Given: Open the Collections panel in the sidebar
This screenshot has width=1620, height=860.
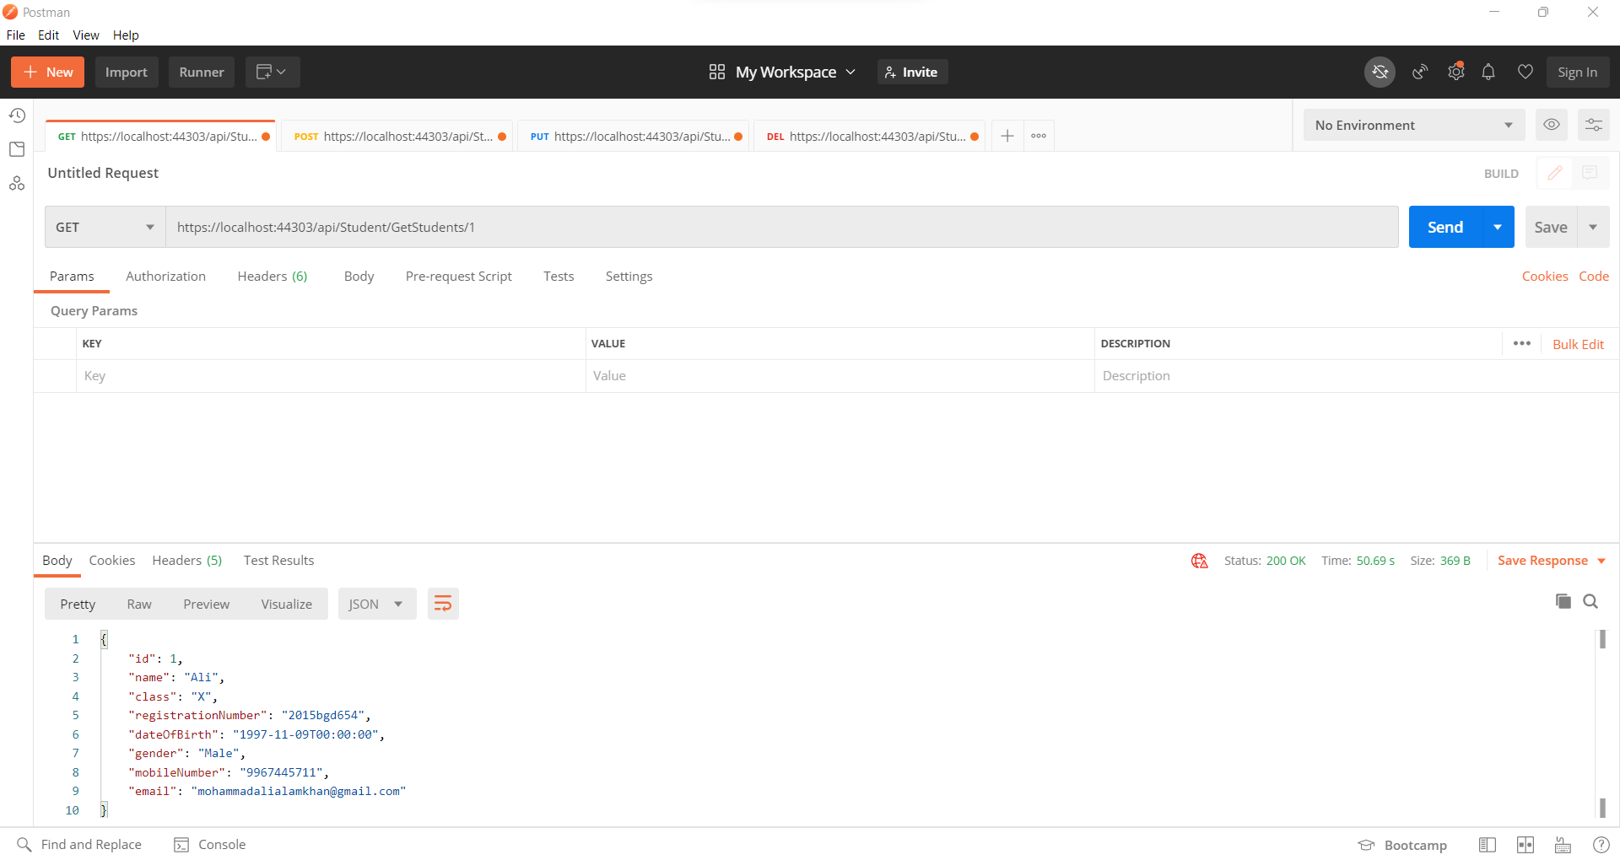Looking at the screenshot, I should pos(17,148).
